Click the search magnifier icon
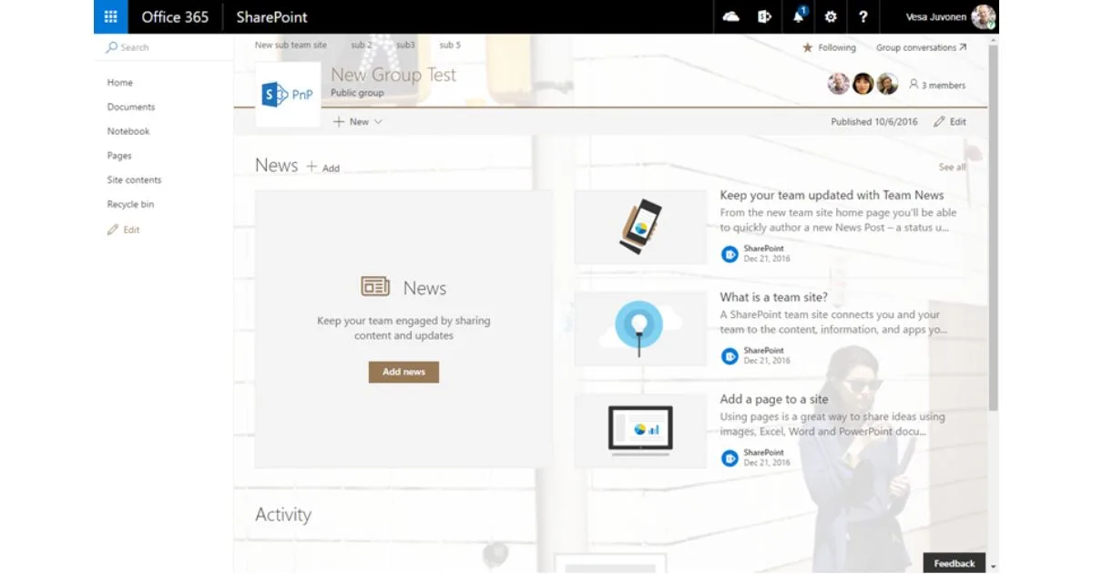The image size is (1093, 574). pos(112,47)
